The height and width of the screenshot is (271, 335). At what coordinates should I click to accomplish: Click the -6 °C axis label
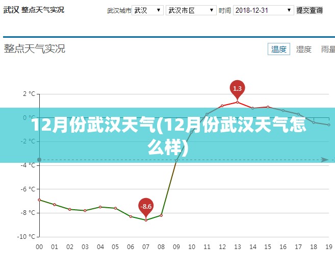point(28,189)
